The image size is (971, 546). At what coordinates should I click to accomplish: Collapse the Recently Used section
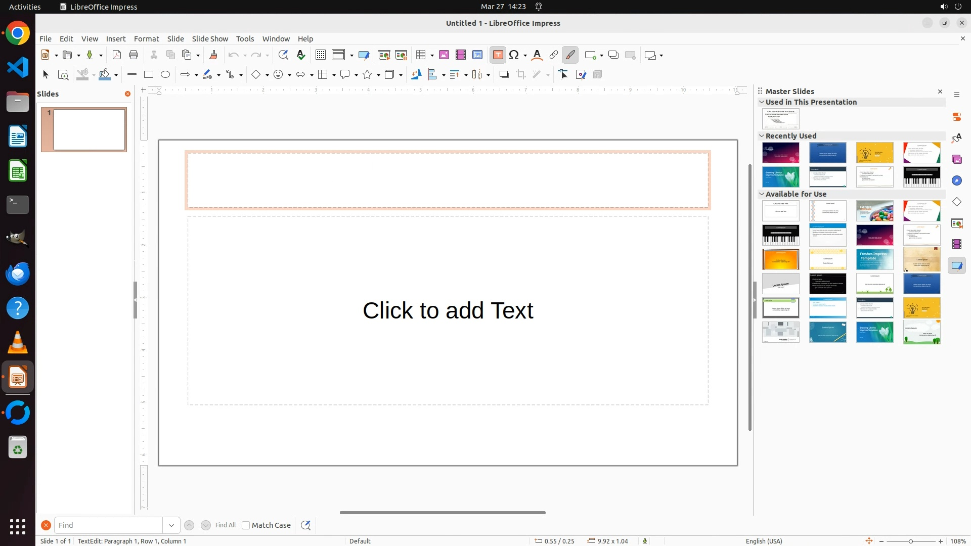pyautogui.click(x=762, y=136)
